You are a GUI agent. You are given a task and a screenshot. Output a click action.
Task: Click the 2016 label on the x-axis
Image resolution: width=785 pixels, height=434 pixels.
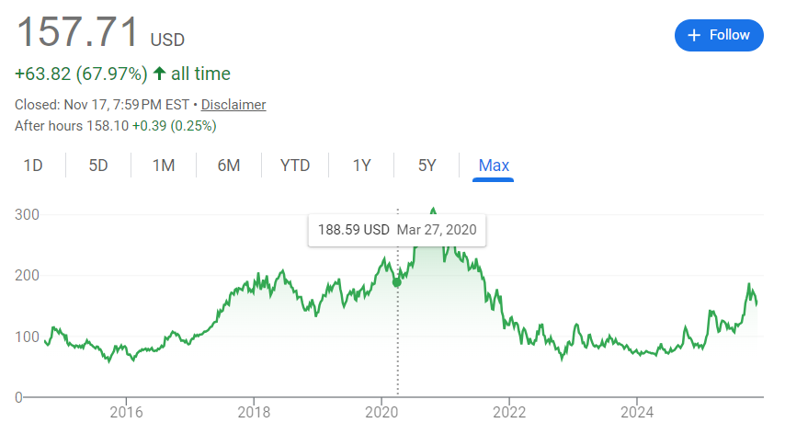click(x=126, y=411)
